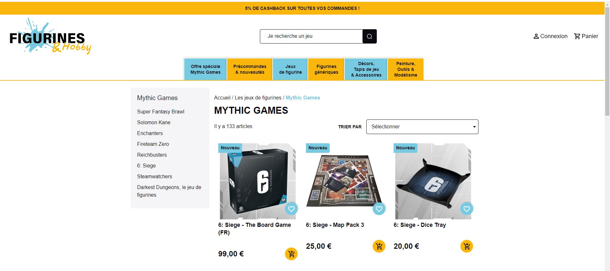Go home via Figurines & Hobby logo

51,36
